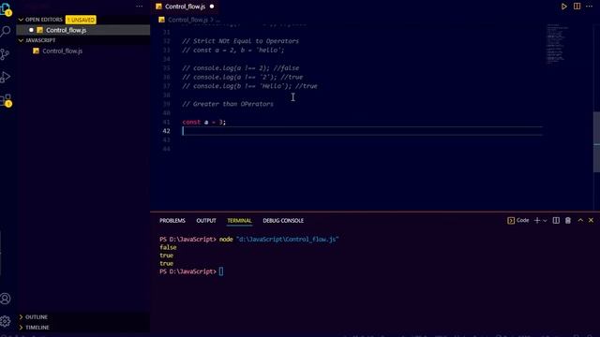Click the Greater than Operators comment line
This screenshot has height=337, width=600.
228,104
